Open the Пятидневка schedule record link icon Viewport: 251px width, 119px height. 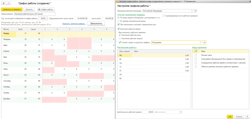(x=204, y=42)
